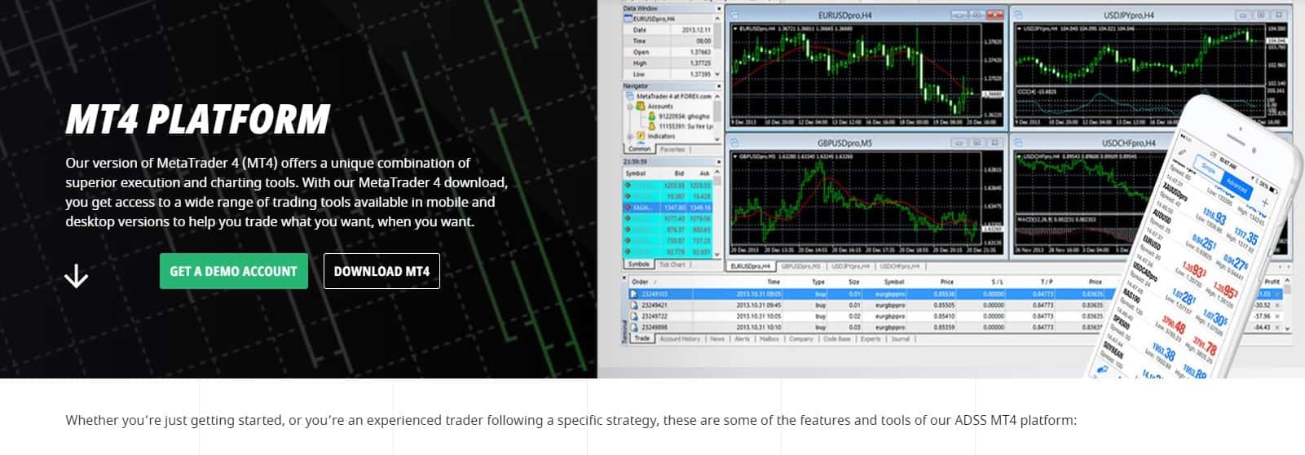Click the EURUSDpro,H4 chart window icon
Viewport: 1305px width, 455px height.
click(734, 15)
